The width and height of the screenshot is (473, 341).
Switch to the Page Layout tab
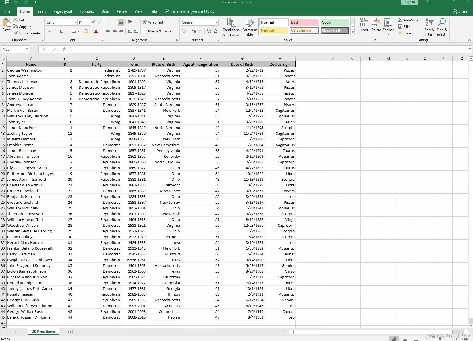click(63, 11)
